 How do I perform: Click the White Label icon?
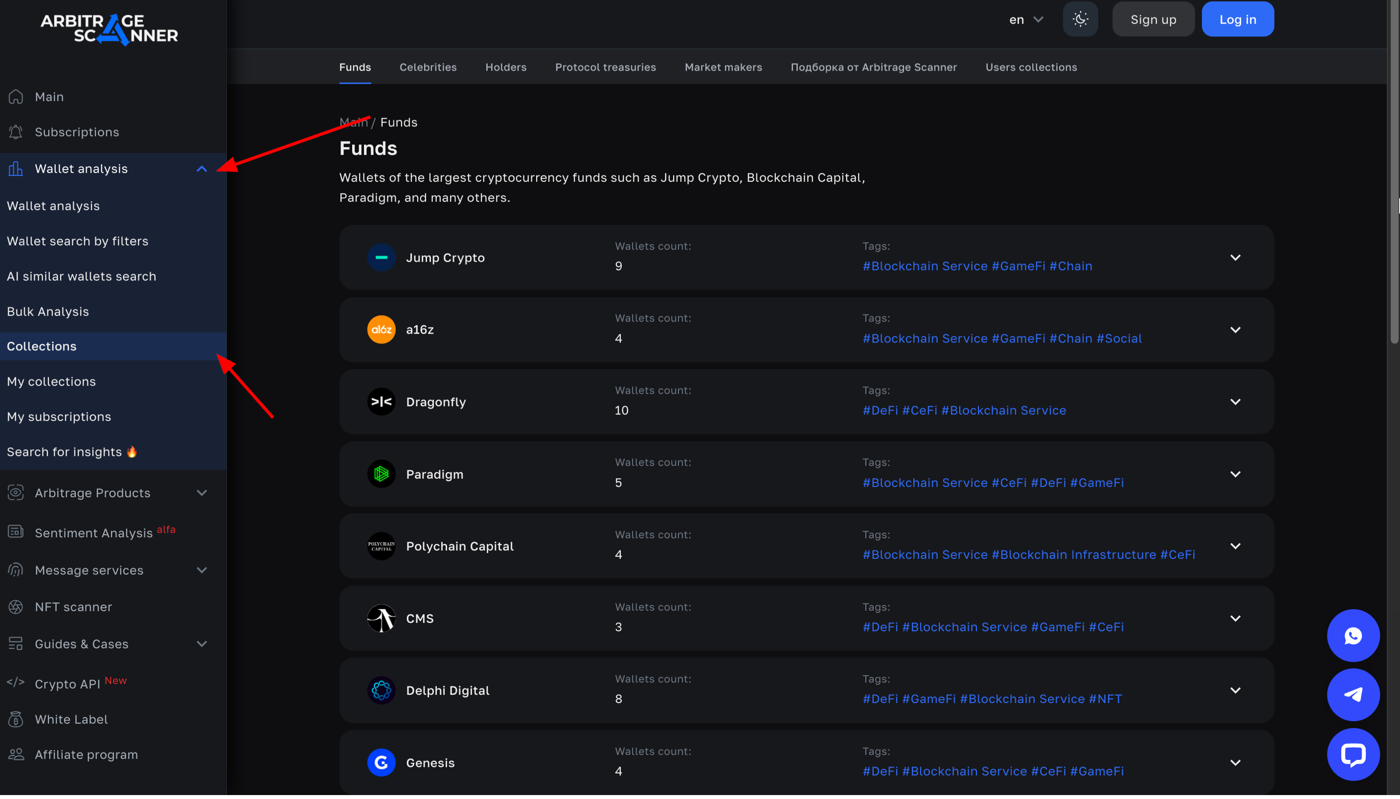tap(16, 720)
